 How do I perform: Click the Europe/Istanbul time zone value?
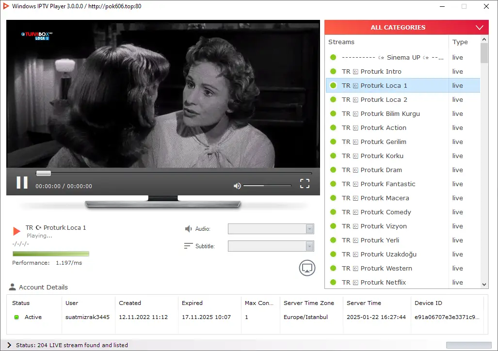305,317
